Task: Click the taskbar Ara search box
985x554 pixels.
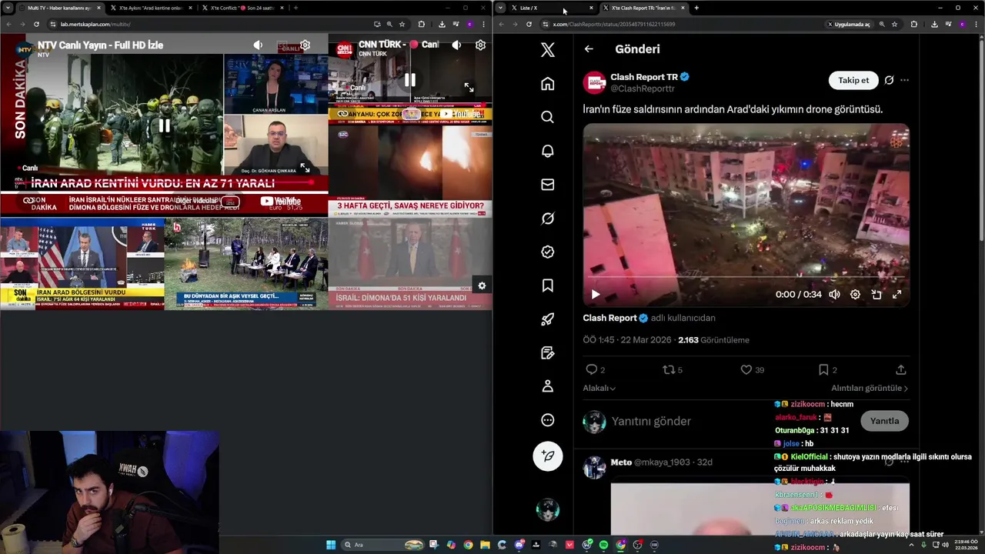Action: (x=382, y=545)
